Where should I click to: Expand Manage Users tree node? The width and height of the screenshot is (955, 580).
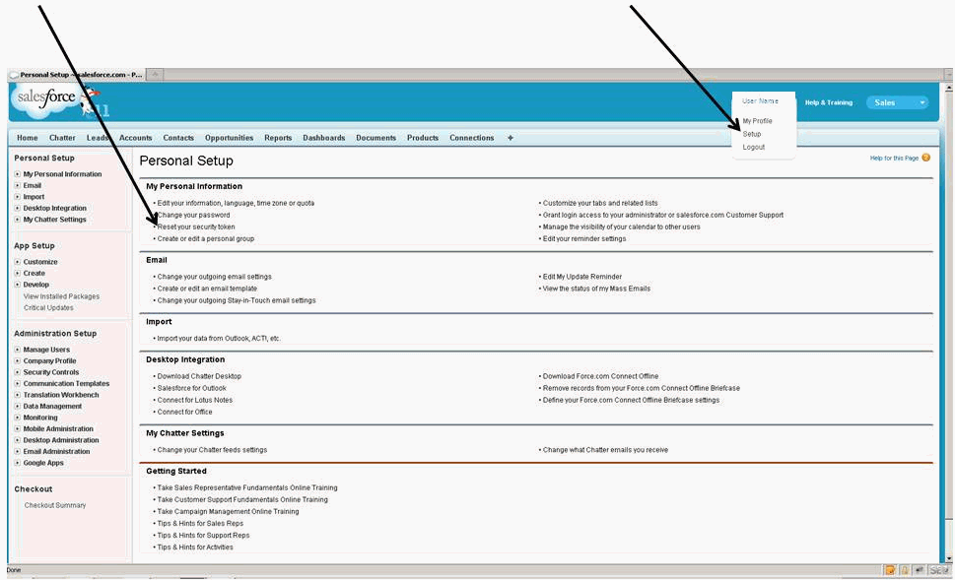coord(18,350)
